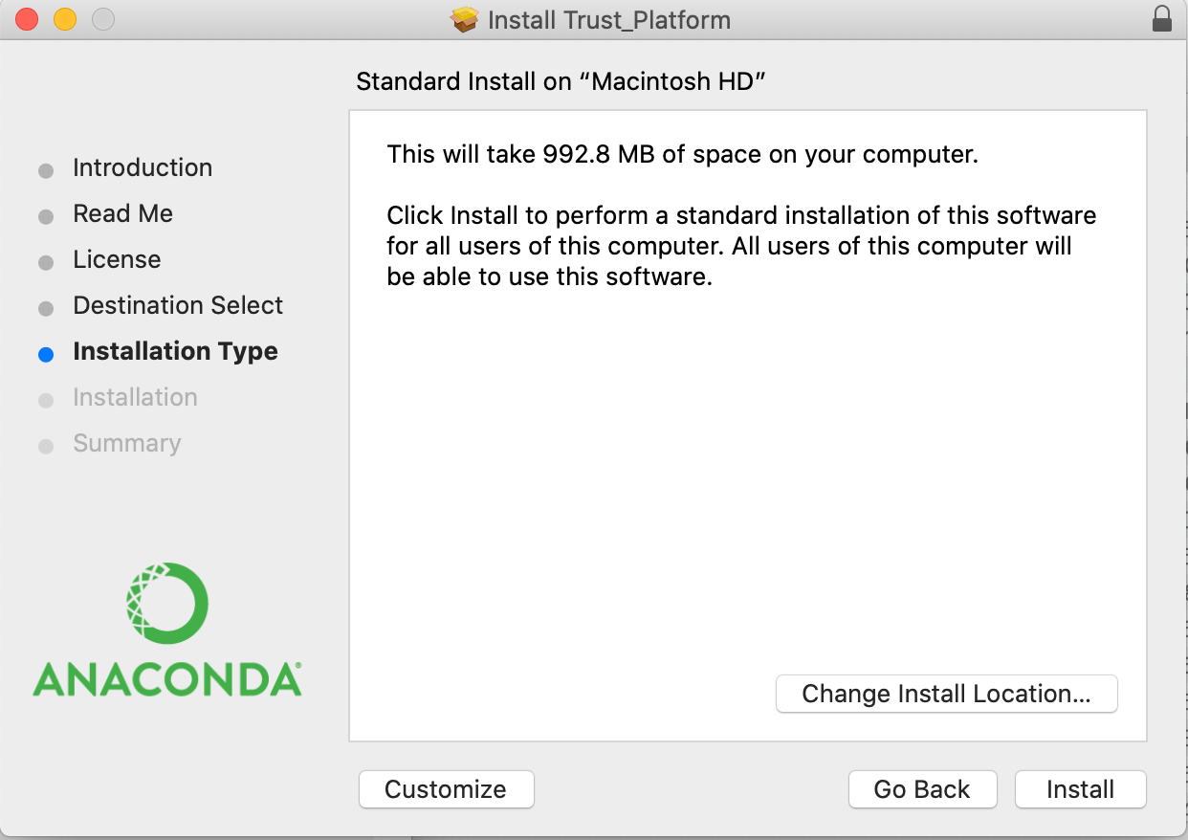Open the Destination Select step
Image resolution: width=1188 pixels, height=840 pixels.
click(178, 305)
